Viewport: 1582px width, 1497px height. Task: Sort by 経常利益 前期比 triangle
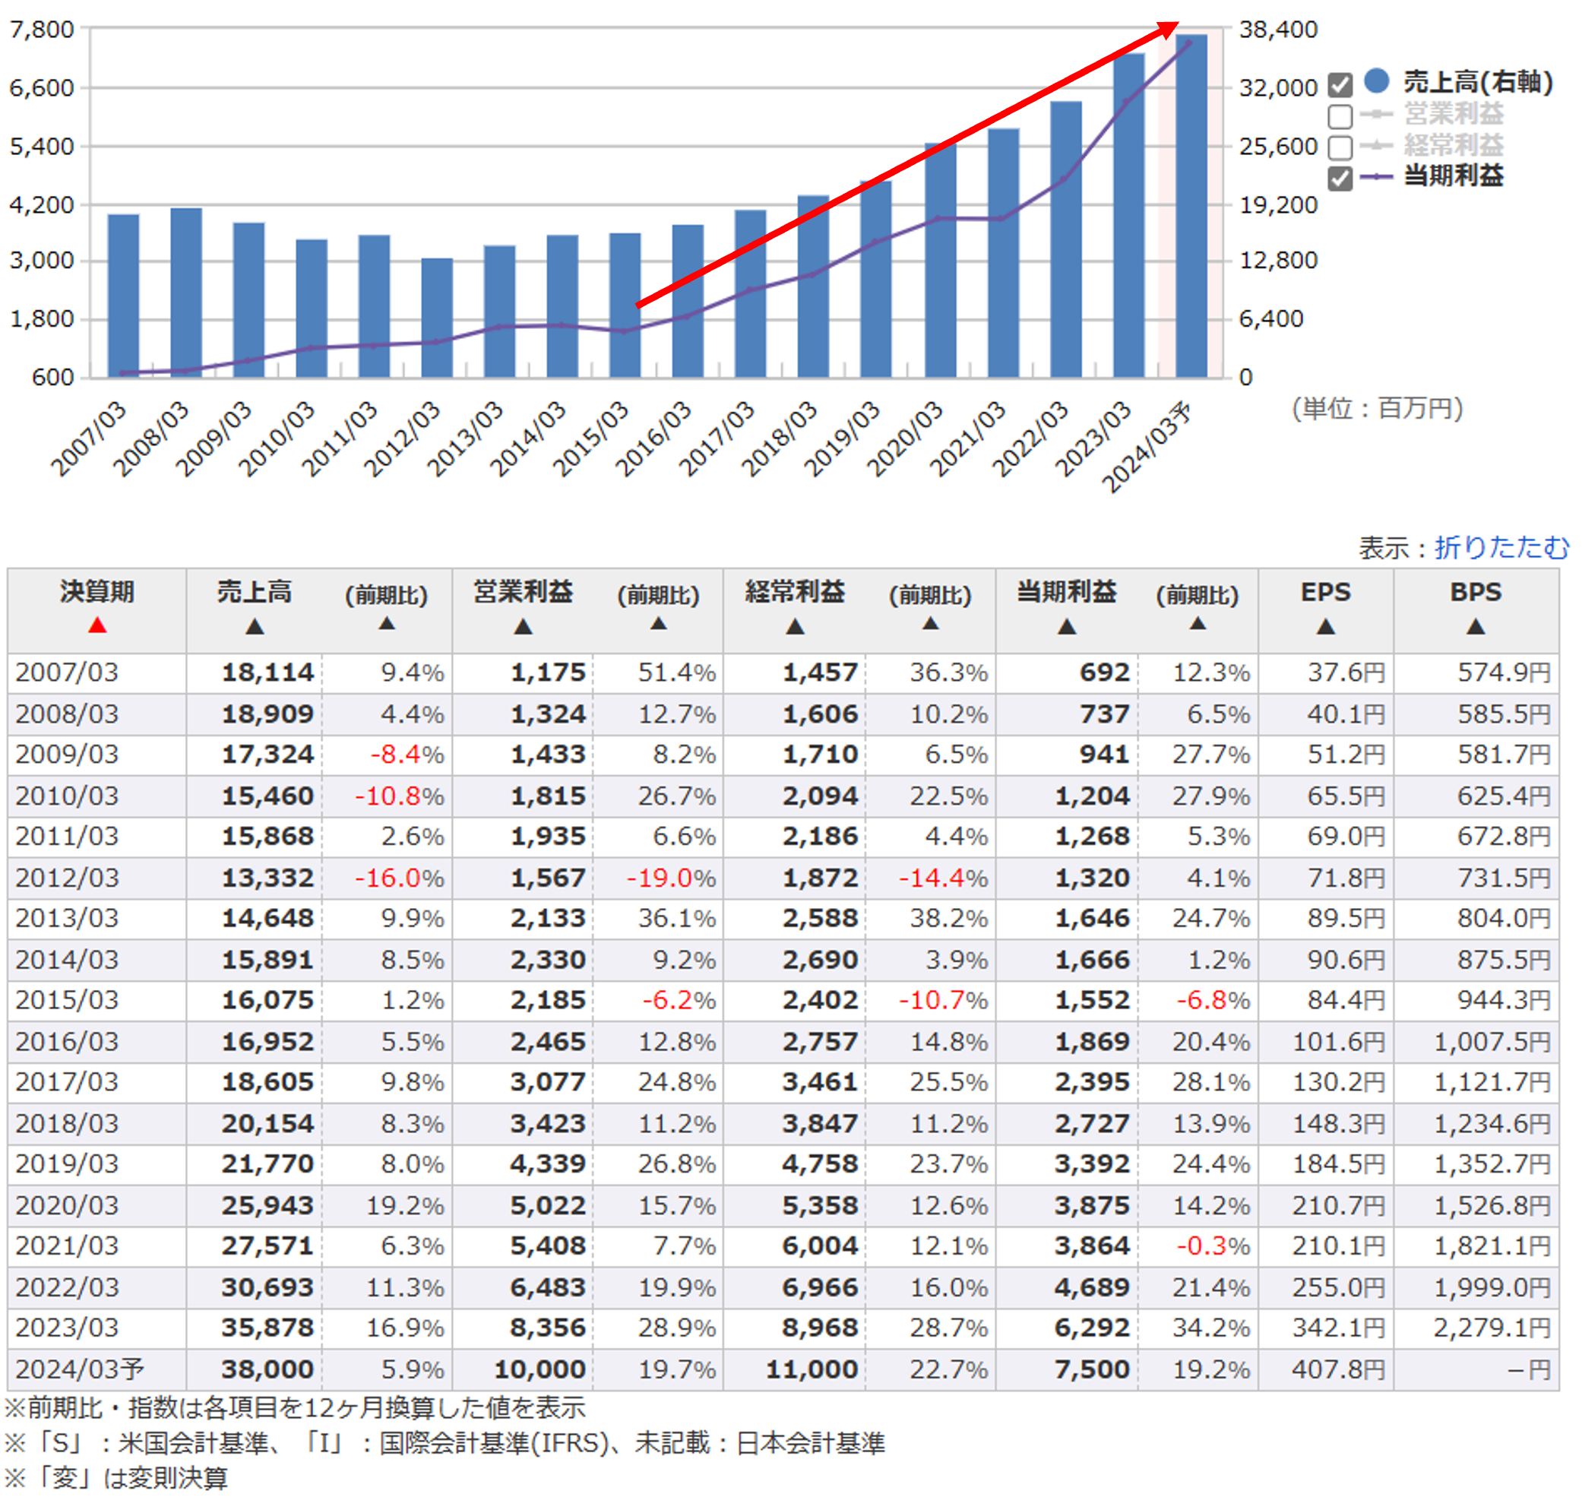pyautogui.click(x=930, y=624)
